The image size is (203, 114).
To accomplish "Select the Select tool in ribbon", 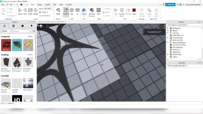I will (20, 11).
